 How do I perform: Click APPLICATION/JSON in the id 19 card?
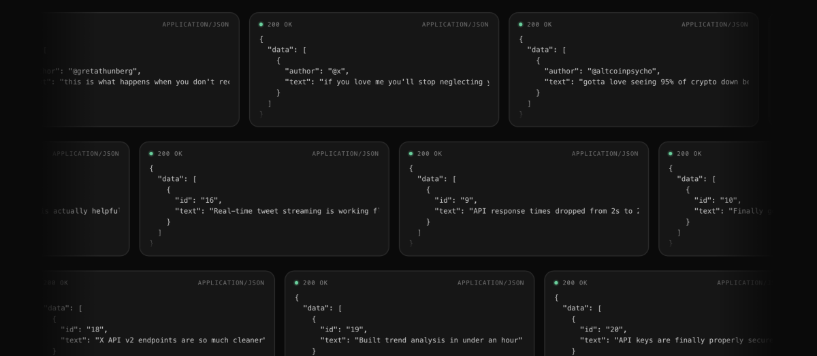pos(491,283)
